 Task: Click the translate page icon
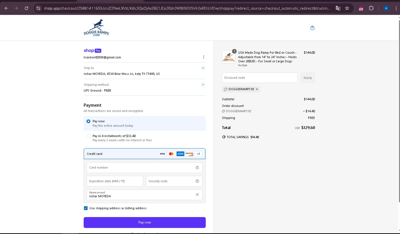click(x=338, y=8)
